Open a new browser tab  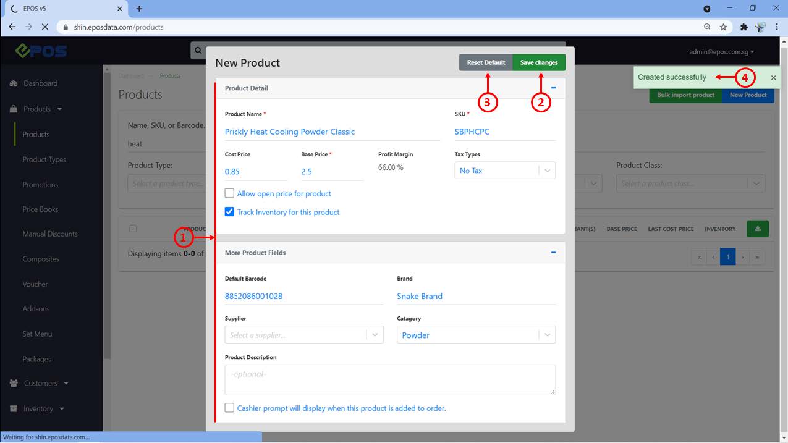pos(139,9)
